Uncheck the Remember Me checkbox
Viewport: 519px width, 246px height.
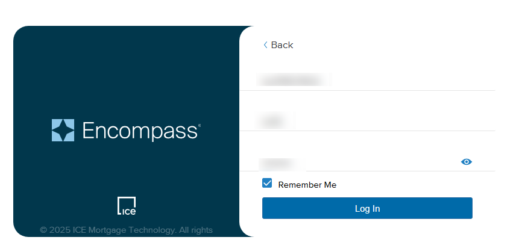click(267, 183)
